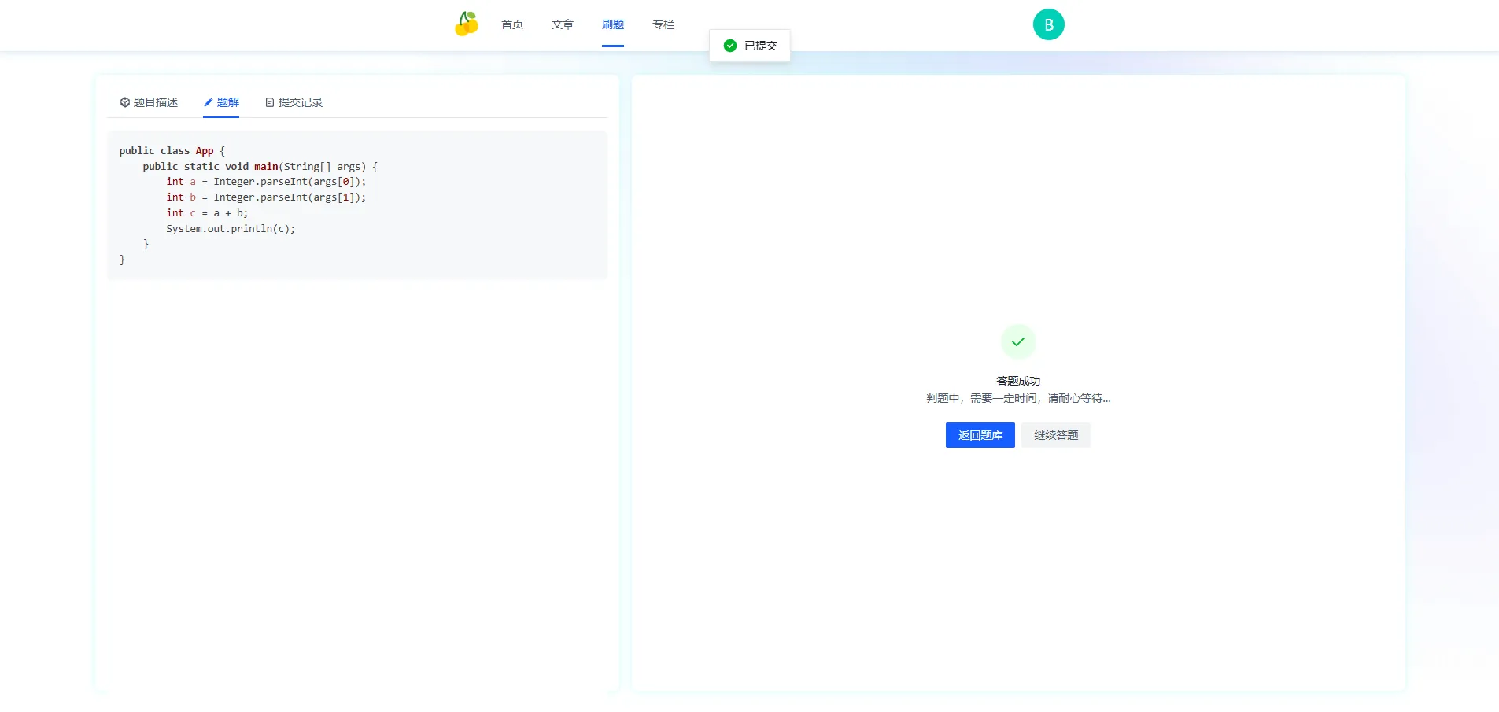
Task: Click the 已提交 notification text
Action: click(x=760, y=46)
